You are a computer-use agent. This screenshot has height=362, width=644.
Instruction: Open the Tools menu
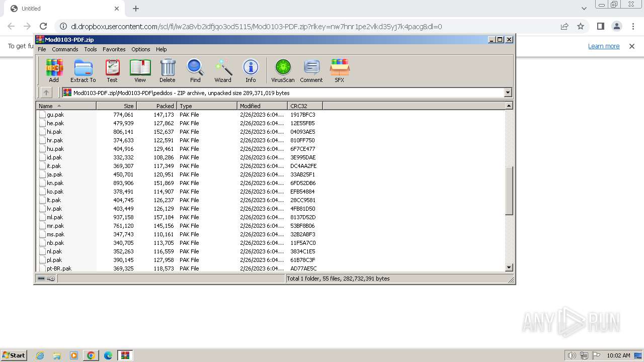(91, 49)
